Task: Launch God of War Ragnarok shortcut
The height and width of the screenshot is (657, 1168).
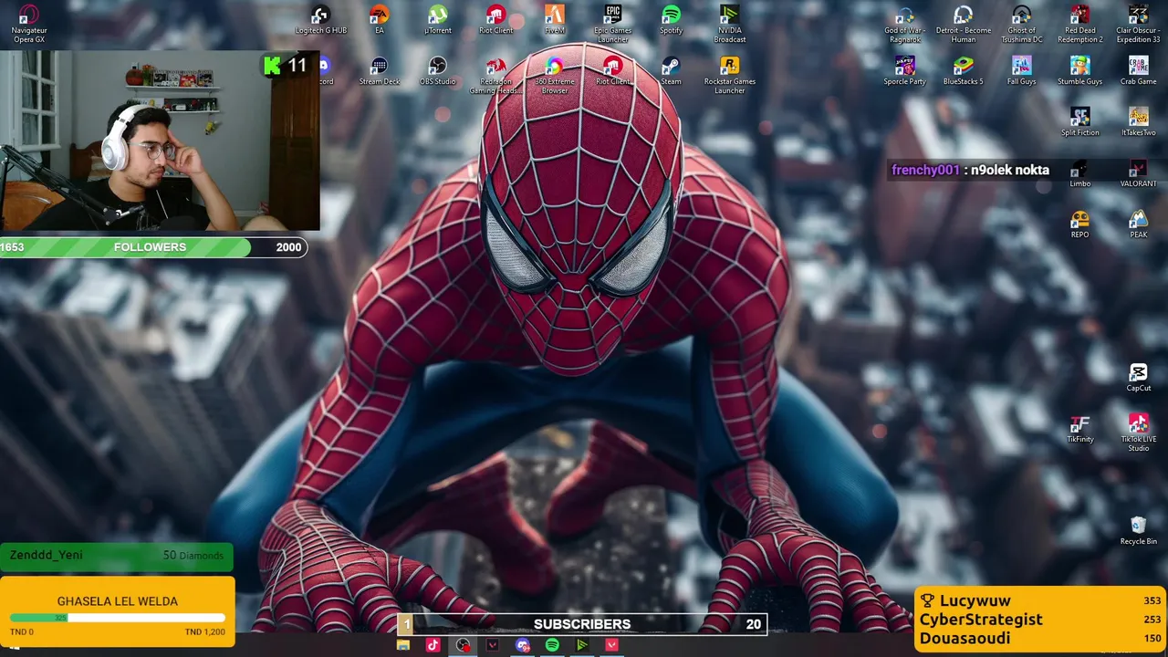Action: [905, 24]
